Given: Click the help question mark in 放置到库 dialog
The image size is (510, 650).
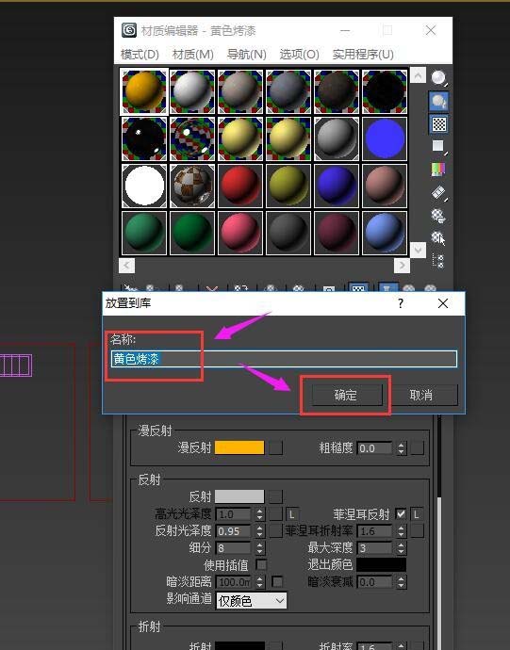Looking at the screenshot, I should [401, 303].
